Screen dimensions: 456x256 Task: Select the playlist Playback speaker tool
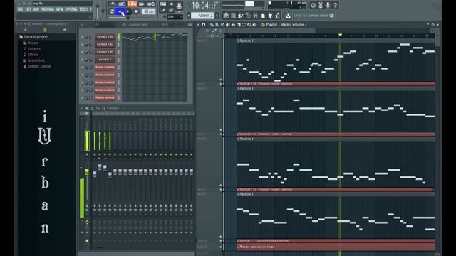[x=254, y=25]
